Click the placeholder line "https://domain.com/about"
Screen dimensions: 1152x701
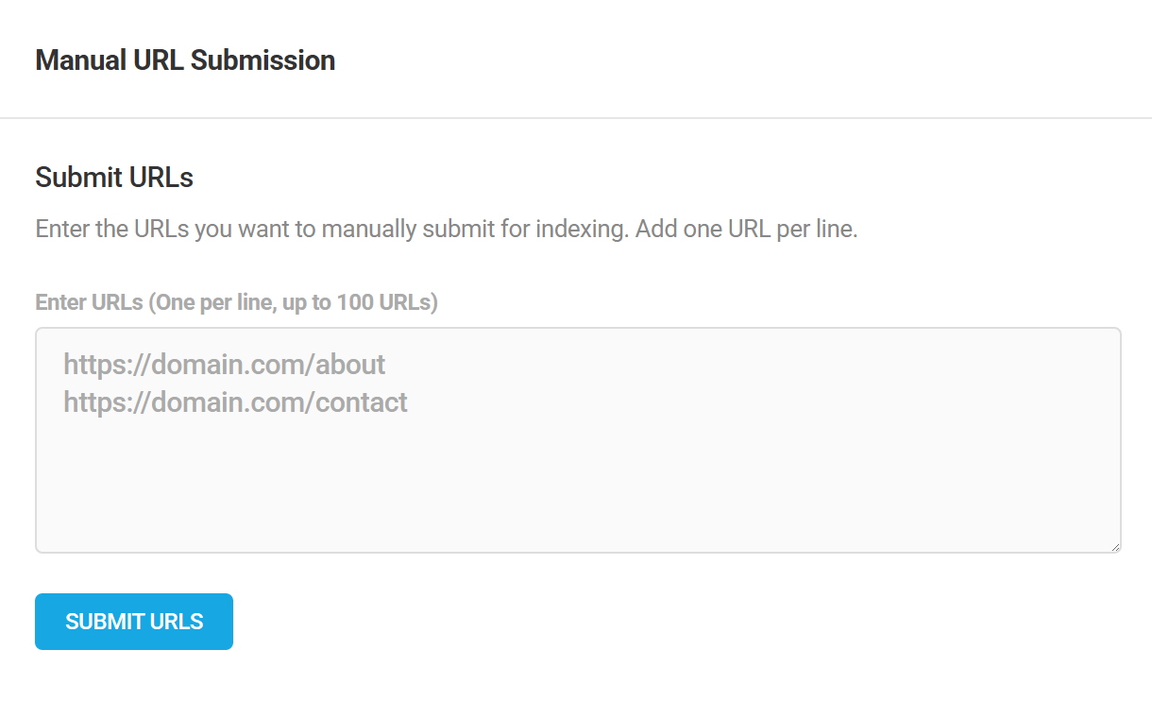[225, 365]
